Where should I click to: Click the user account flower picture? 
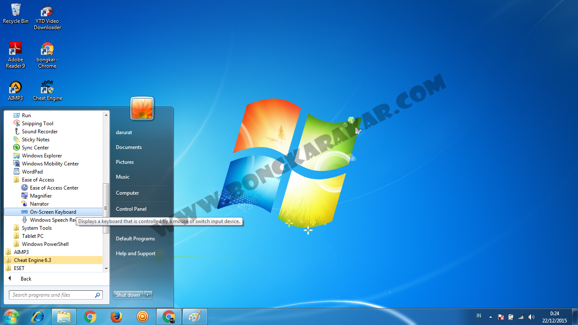(142, 108)
